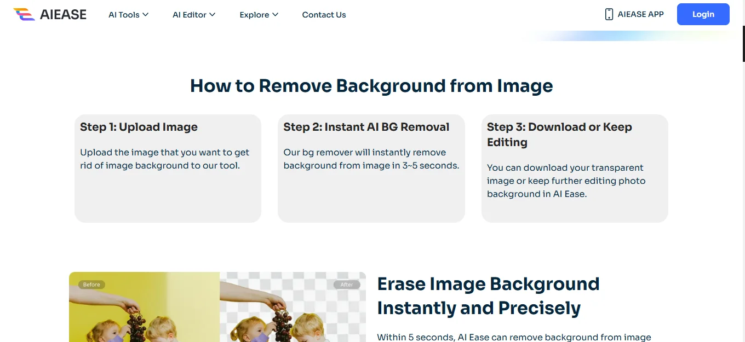Screen dimensions: 745x342
Task: Click the chevron arrow next to AI Tools
Action: coord(146,15)
